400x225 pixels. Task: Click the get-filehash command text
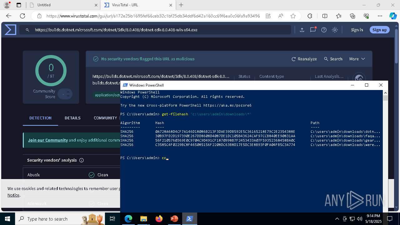[175, 114]
